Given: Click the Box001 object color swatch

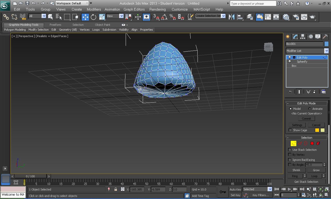Looking at the screenshot, I should (x=326, y=44).
